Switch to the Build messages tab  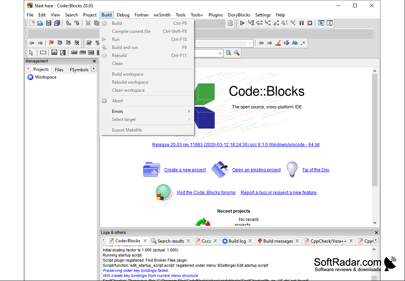(278, 241)
